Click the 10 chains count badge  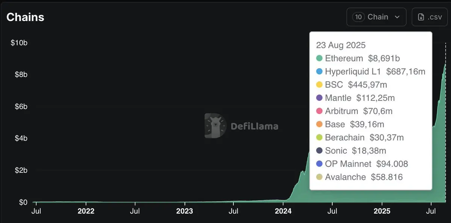click(x=358, y=17)
